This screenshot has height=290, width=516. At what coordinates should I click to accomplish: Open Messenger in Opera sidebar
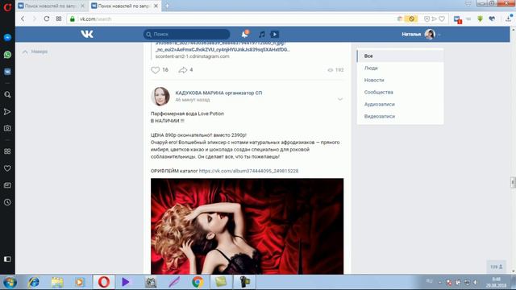point(7,38)
